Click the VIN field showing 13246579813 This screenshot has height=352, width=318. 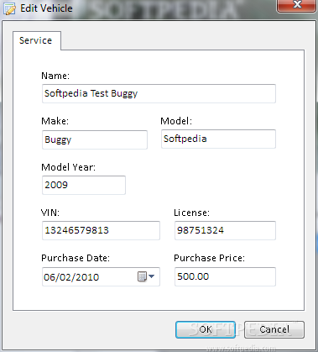tap(101, 230)
